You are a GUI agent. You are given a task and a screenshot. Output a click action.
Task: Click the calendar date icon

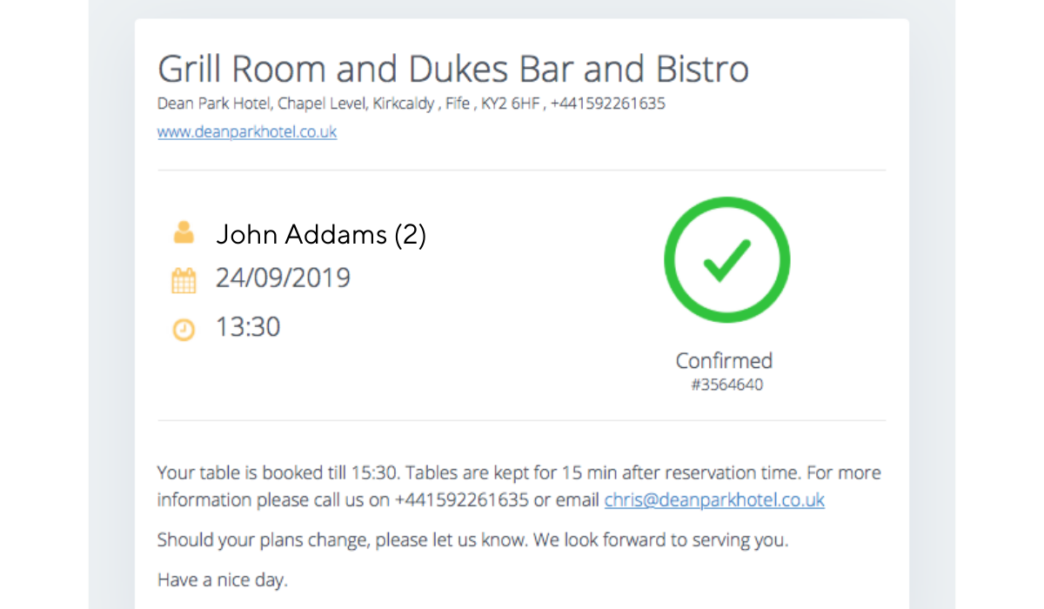click(184, 281)
